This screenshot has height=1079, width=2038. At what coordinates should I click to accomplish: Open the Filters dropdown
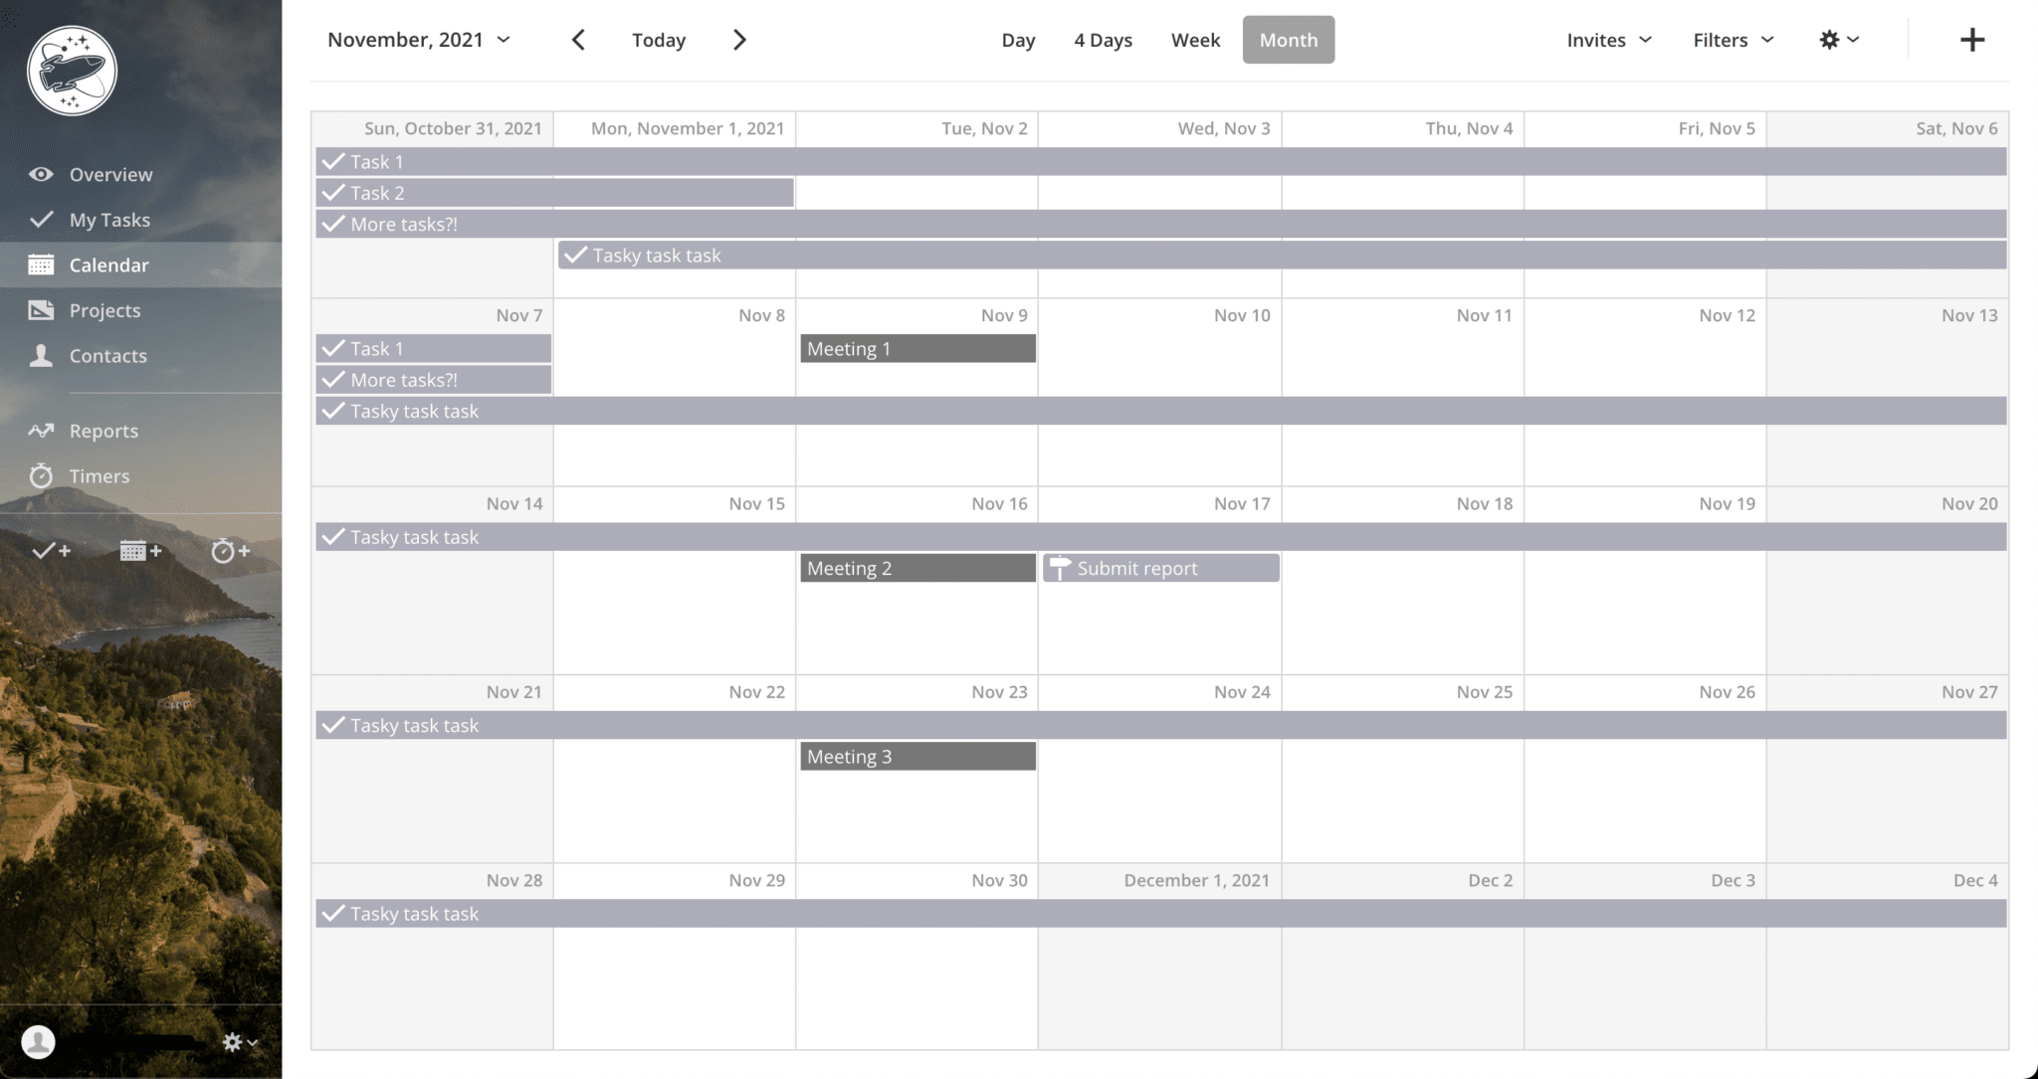[x=1733, y=40]
